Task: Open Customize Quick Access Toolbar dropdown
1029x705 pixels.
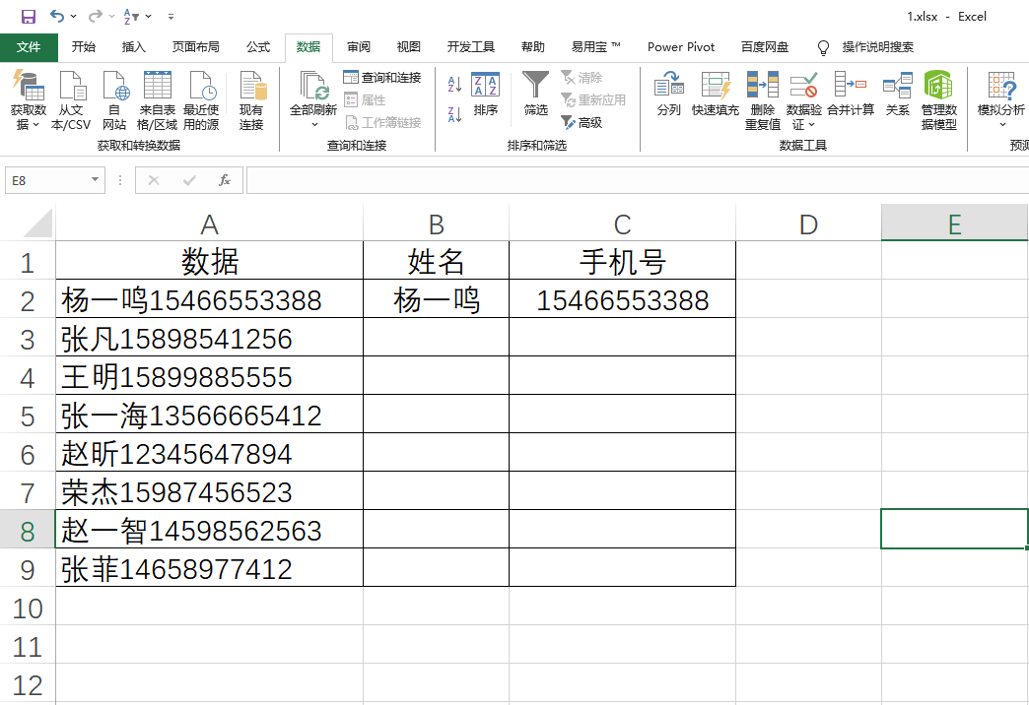Action: [171, 17]
